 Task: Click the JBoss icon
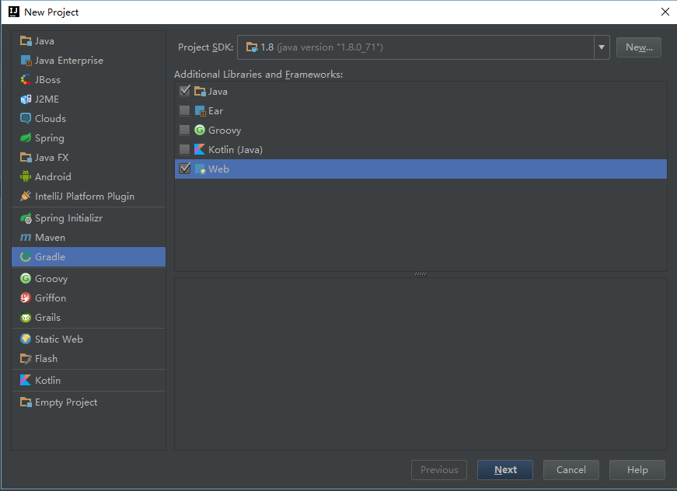pos(26,80)
